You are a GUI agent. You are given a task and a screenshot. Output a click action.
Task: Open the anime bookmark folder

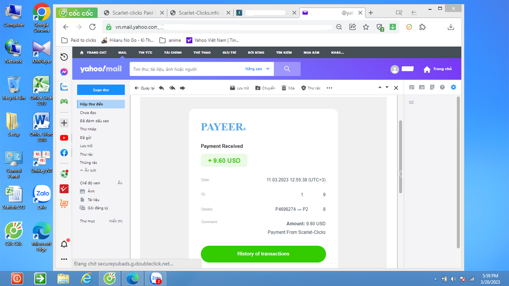pyautogui.click(x=170, y=40)
